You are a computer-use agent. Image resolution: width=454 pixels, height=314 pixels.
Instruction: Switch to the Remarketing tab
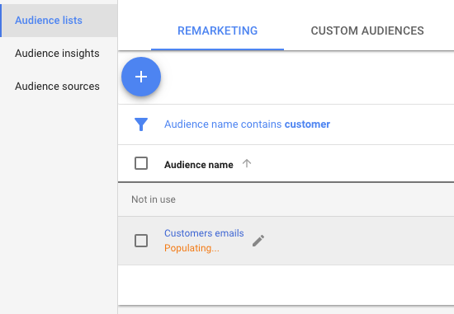click(217, 30)
